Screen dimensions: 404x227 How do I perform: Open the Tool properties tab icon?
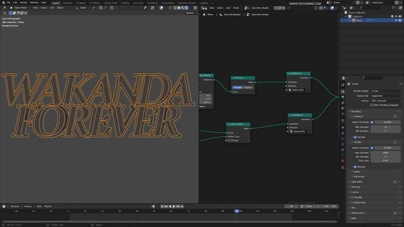pyautogui.click(x=343, y=84)
